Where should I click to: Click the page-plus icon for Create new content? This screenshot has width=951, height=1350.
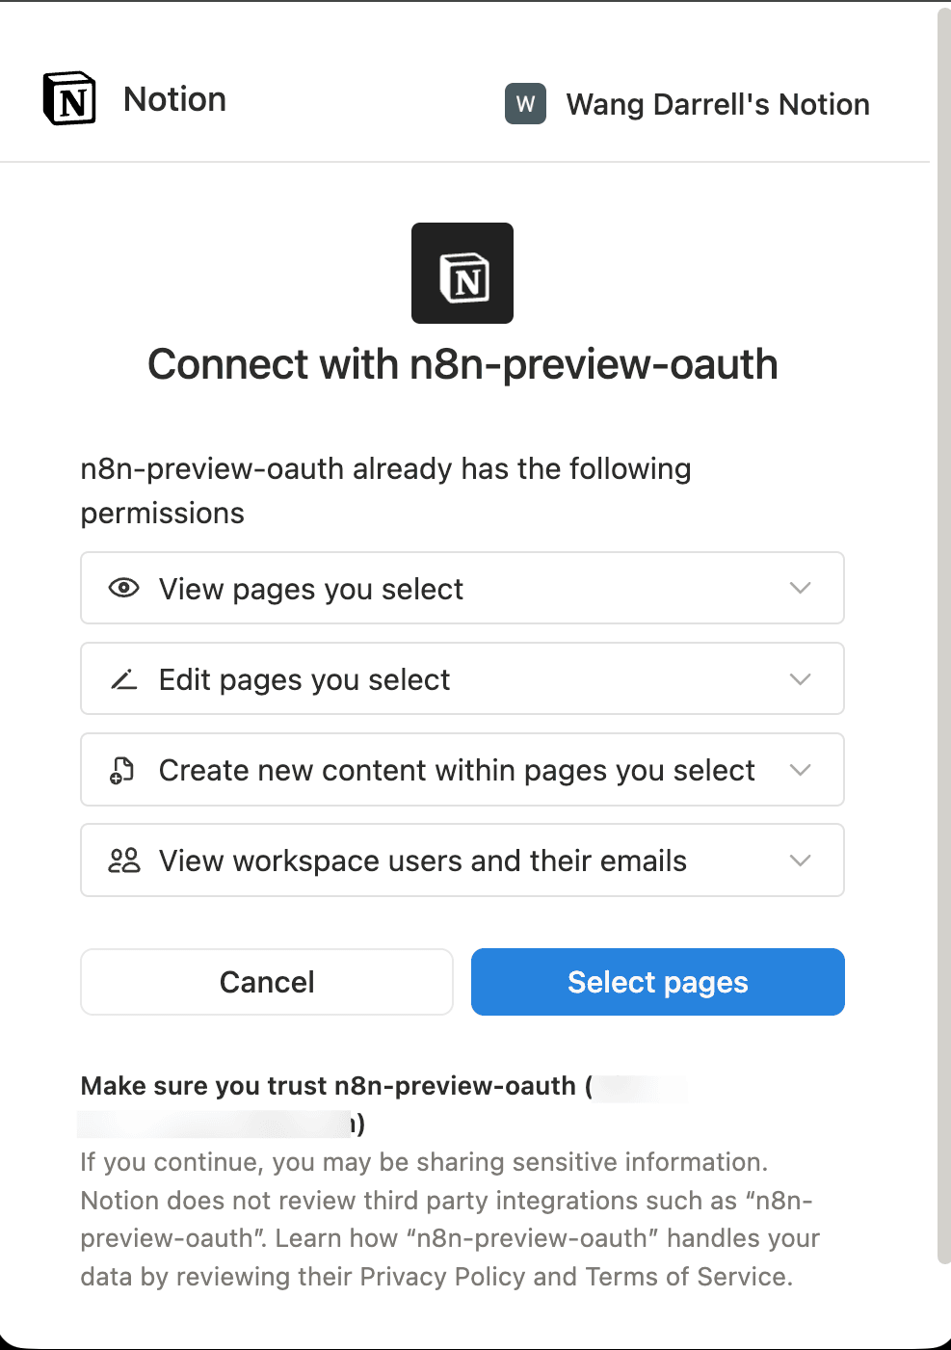(x=122, y=770)
